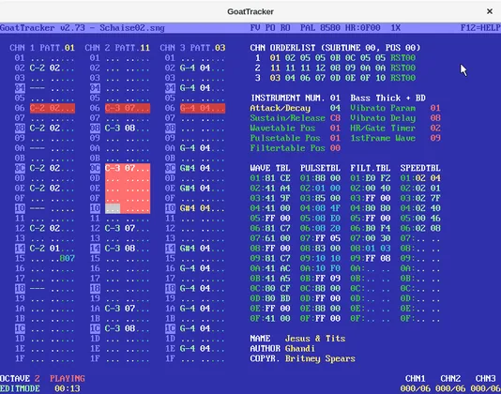Select the HR/Gate Timer value 02
Viewport: 501px width, 394px height.
pyautogui.click(x=435, y=129)
